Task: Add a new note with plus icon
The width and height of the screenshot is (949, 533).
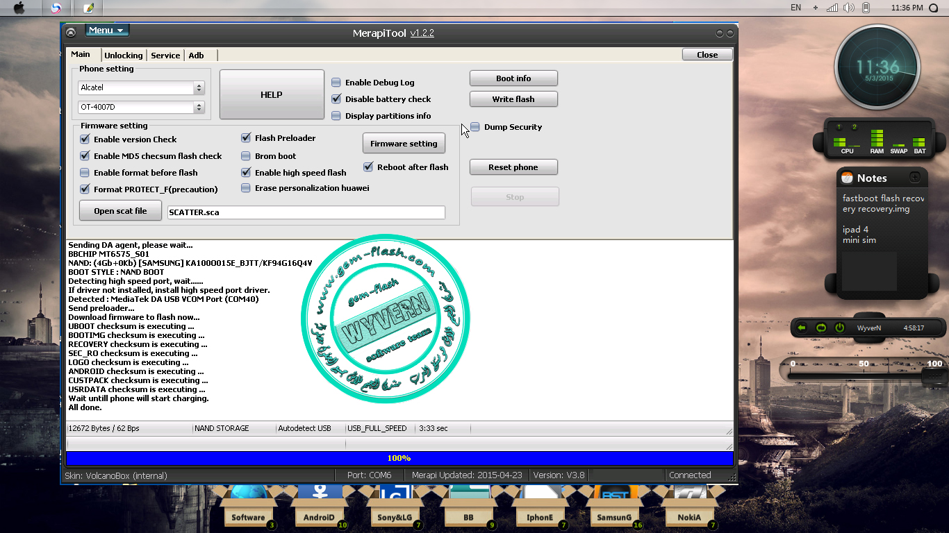Action: click(914, 177)
